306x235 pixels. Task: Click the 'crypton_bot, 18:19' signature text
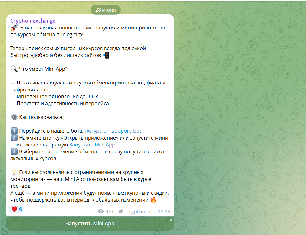pyautogui.click(x=148, y=212)
